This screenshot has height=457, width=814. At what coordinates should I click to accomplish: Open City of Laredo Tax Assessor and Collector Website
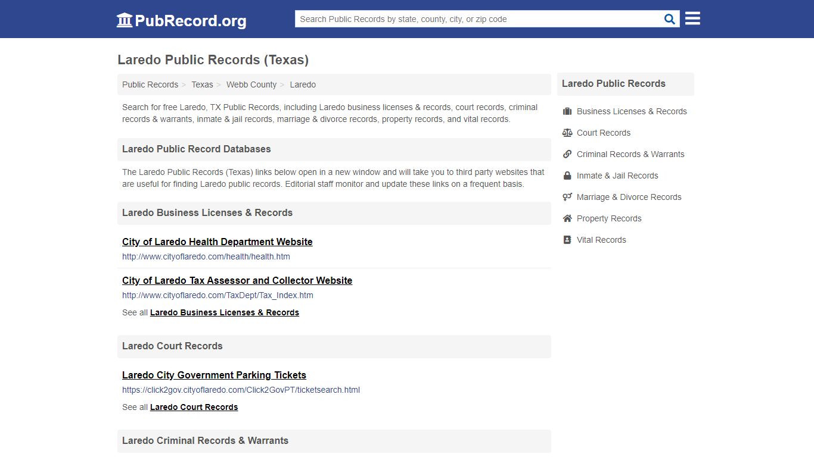coord(237,280)
